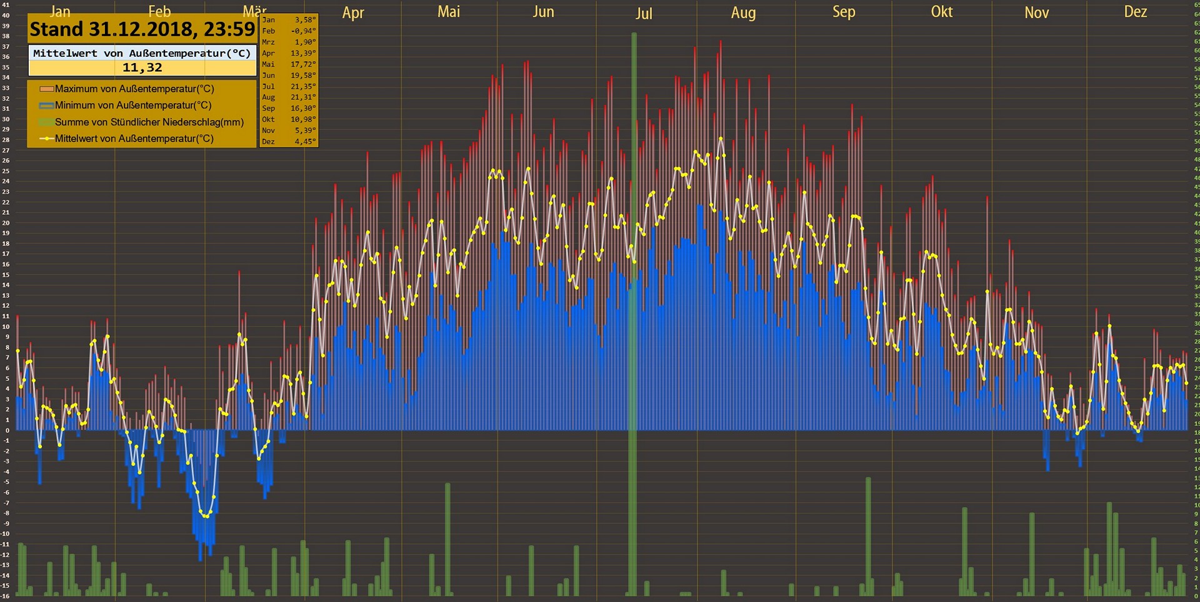Click the Mittelwert von Außentemperatur header box

pyautogui.click(x=142, y=53)
